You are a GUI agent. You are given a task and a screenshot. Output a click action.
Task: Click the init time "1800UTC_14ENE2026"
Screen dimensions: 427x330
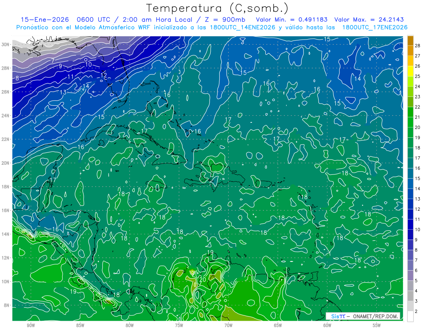242,27
